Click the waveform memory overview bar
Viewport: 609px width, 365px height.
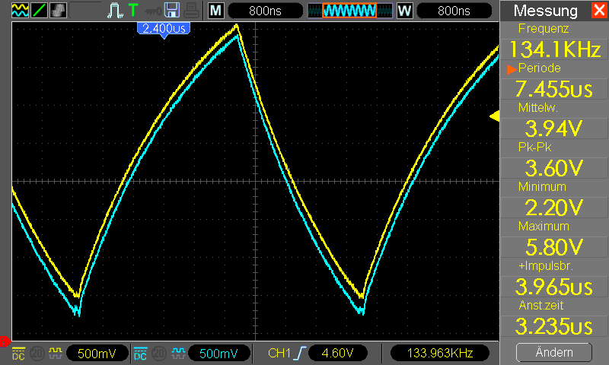(x=349, y=11)
